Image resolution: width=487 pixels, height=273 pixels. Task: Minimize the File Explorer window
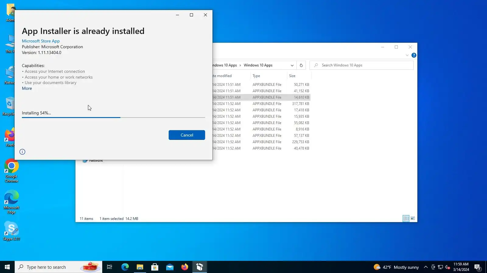[383, 47]
